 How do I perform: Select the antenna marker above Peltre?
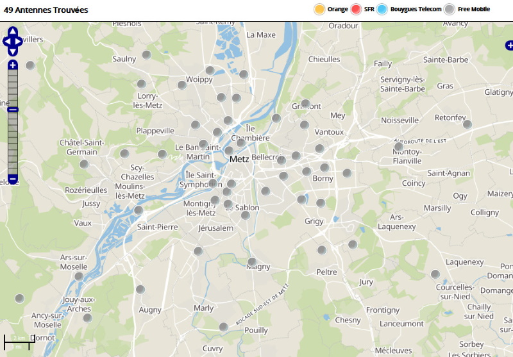point(322,250)
